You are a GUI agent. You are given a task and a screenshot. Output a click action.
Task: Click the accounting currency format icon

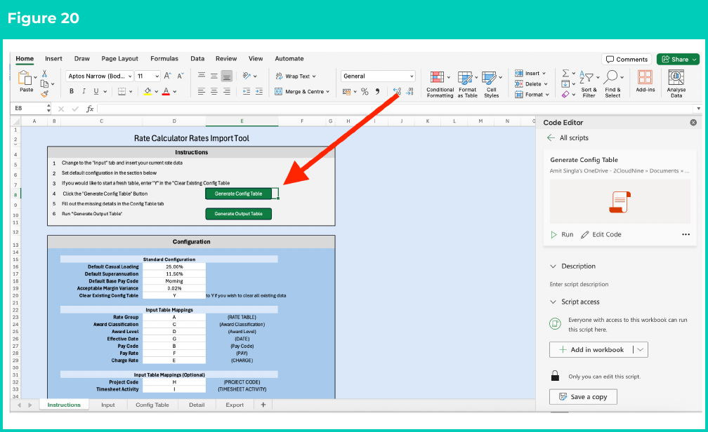click(347, 92)
